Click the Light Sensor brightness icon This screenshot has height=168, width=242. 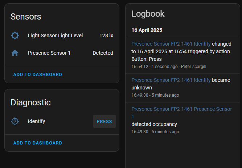(15, 35)
